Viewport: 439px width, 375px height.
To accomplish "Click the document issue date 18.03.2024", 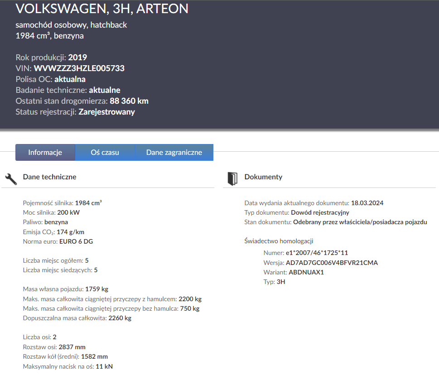I will click(x=367, y=203).
